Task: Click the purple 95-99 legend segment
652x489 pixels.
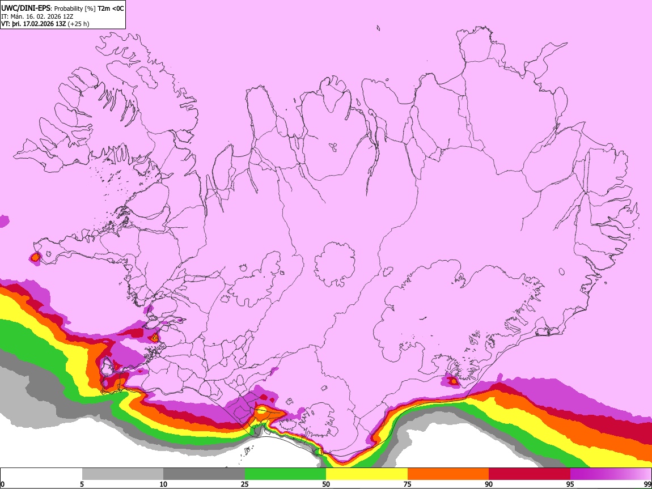Action: click(611, 474)
